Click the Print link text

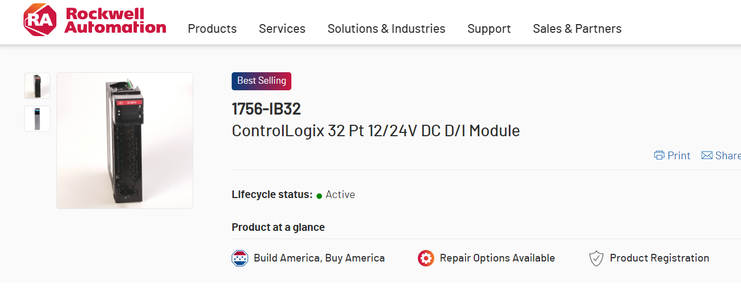coord(679,155)
